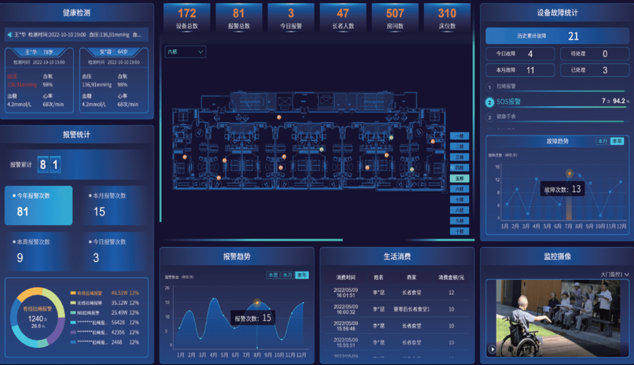Switch 报警趋势 chart to 本周 view
The width and height of the screenshot is (634, 365).
(x=273, y=275)
